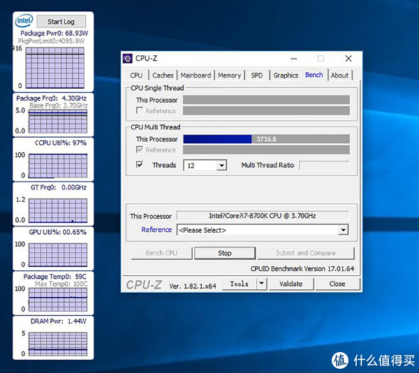Click the Intel logo in power gadget
Viewport: 419px width, 373px height.
[x=24, y=20]
